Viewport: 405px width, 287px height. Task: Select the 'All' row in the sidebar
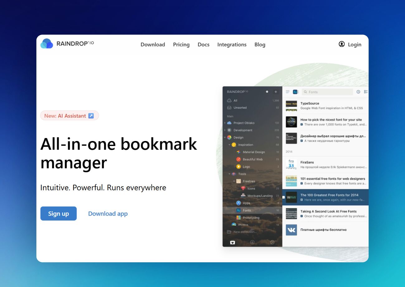click(x=252, y=100)
